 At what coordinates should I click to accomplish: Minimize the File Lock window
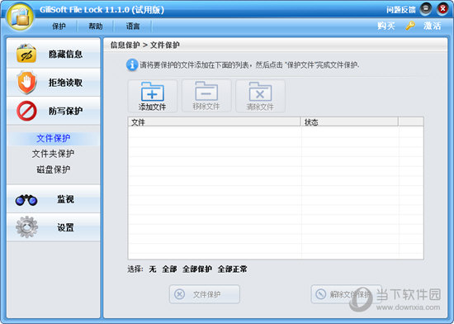click(x=426, y=9)
